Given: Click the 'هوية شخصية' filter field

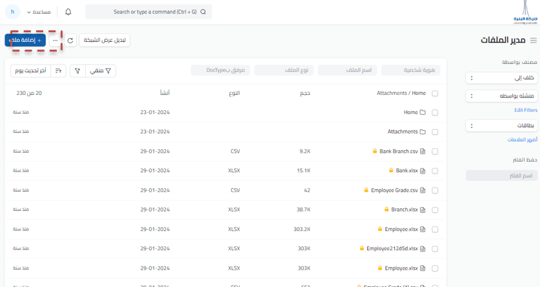Looking at the screenshot, I should pos(410,70).
